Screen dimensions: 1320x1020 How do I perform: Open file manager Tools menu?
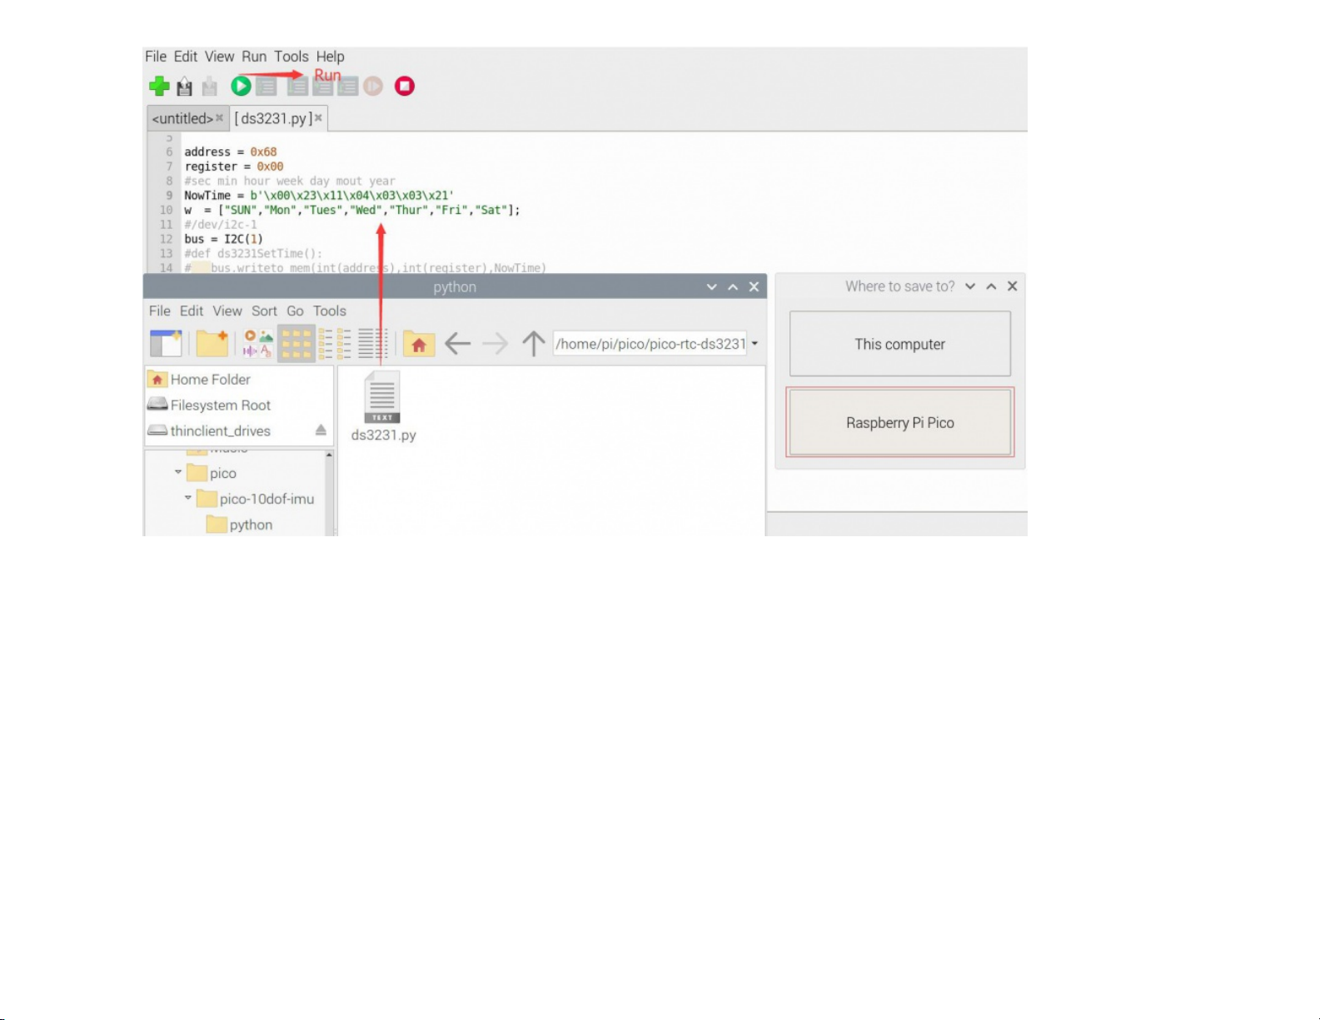(x=330, y=311)
